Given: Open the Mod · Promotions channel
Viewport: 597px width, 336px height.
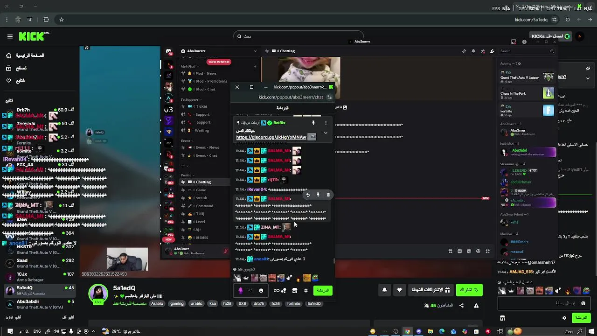Looking at the screenshot, I should [x=205, y=81].
